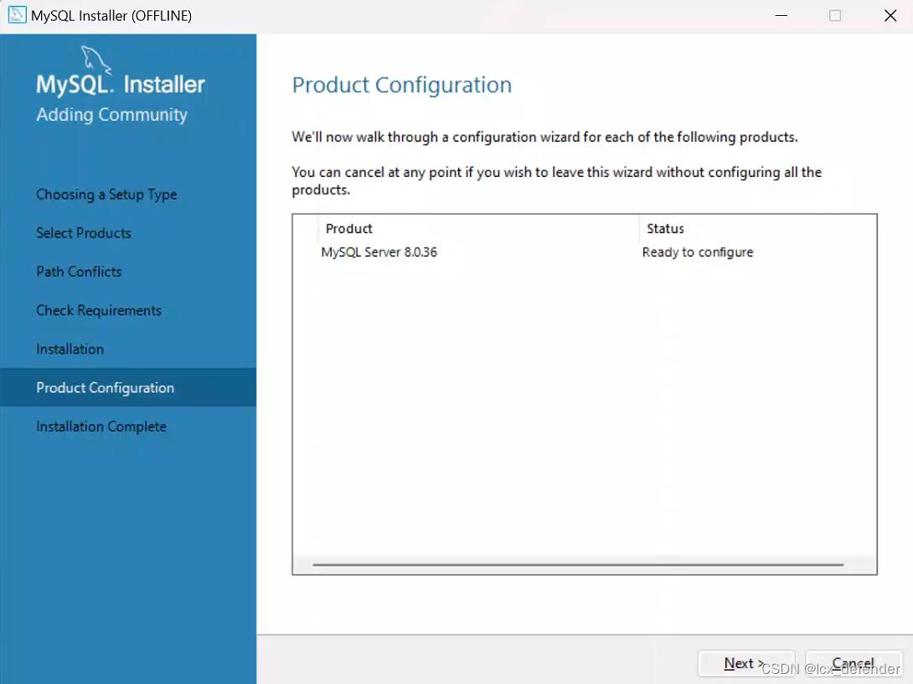Go to Path Conflicts step
The image size is (913, 684).
(x=79, y=272)
